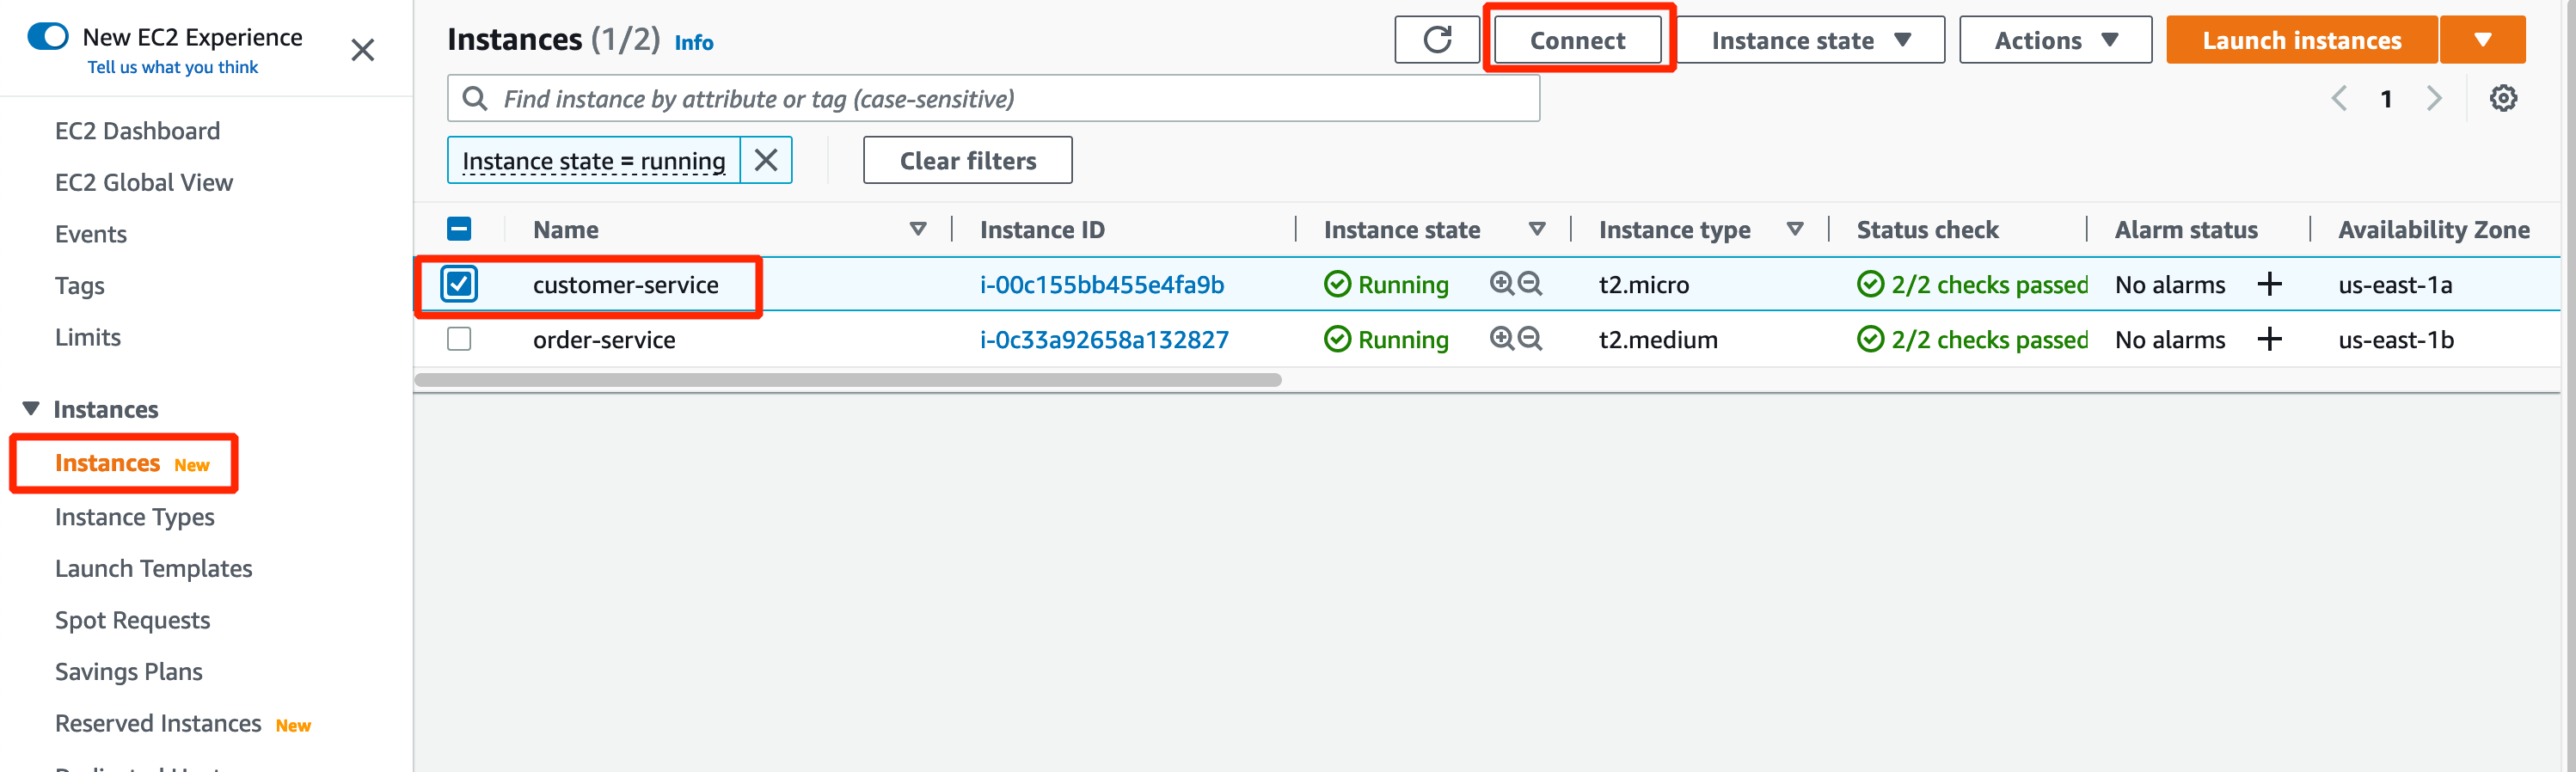Open Limits page
2576x772 pixels.
87,337
